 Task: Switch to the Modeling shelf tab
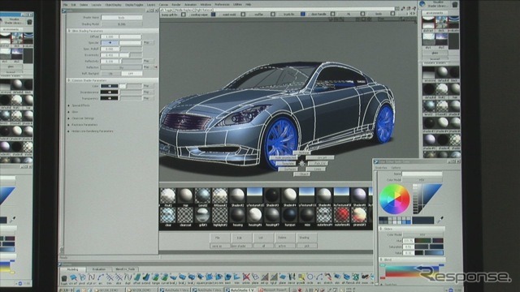click(72, 269)
